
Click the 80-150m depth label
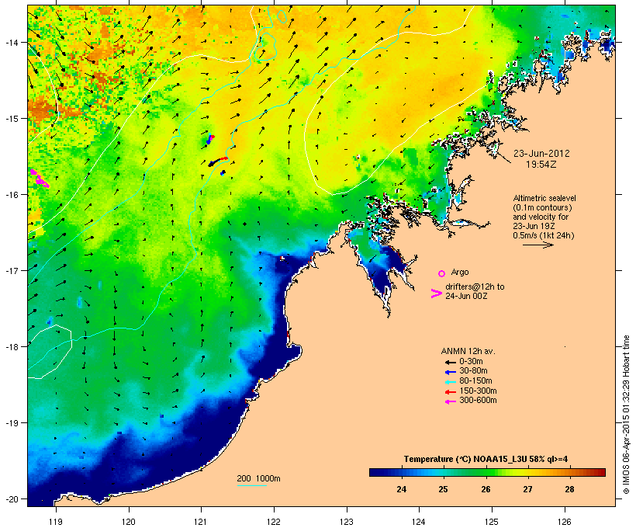coord(475,381)
